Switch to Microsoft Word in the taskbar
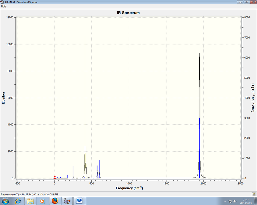Screen dimensions: 257x205 coord(79,201)
